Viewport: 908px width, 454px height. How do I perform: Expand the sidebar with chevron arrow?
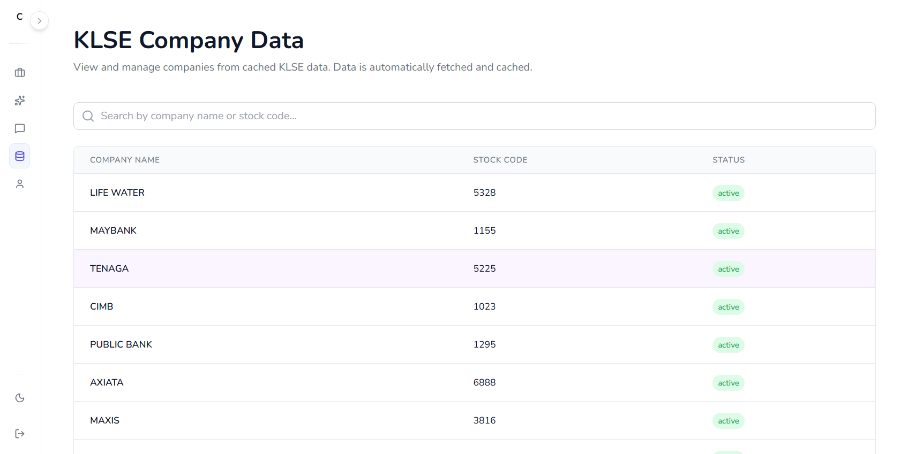point(40,21)
